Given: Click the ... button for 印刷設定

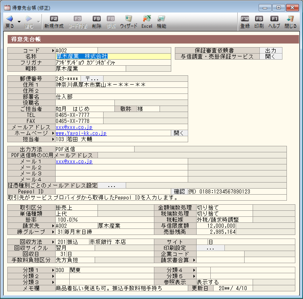Looking at the screenshot, I should pyautogui.click(x=210, y=248).
